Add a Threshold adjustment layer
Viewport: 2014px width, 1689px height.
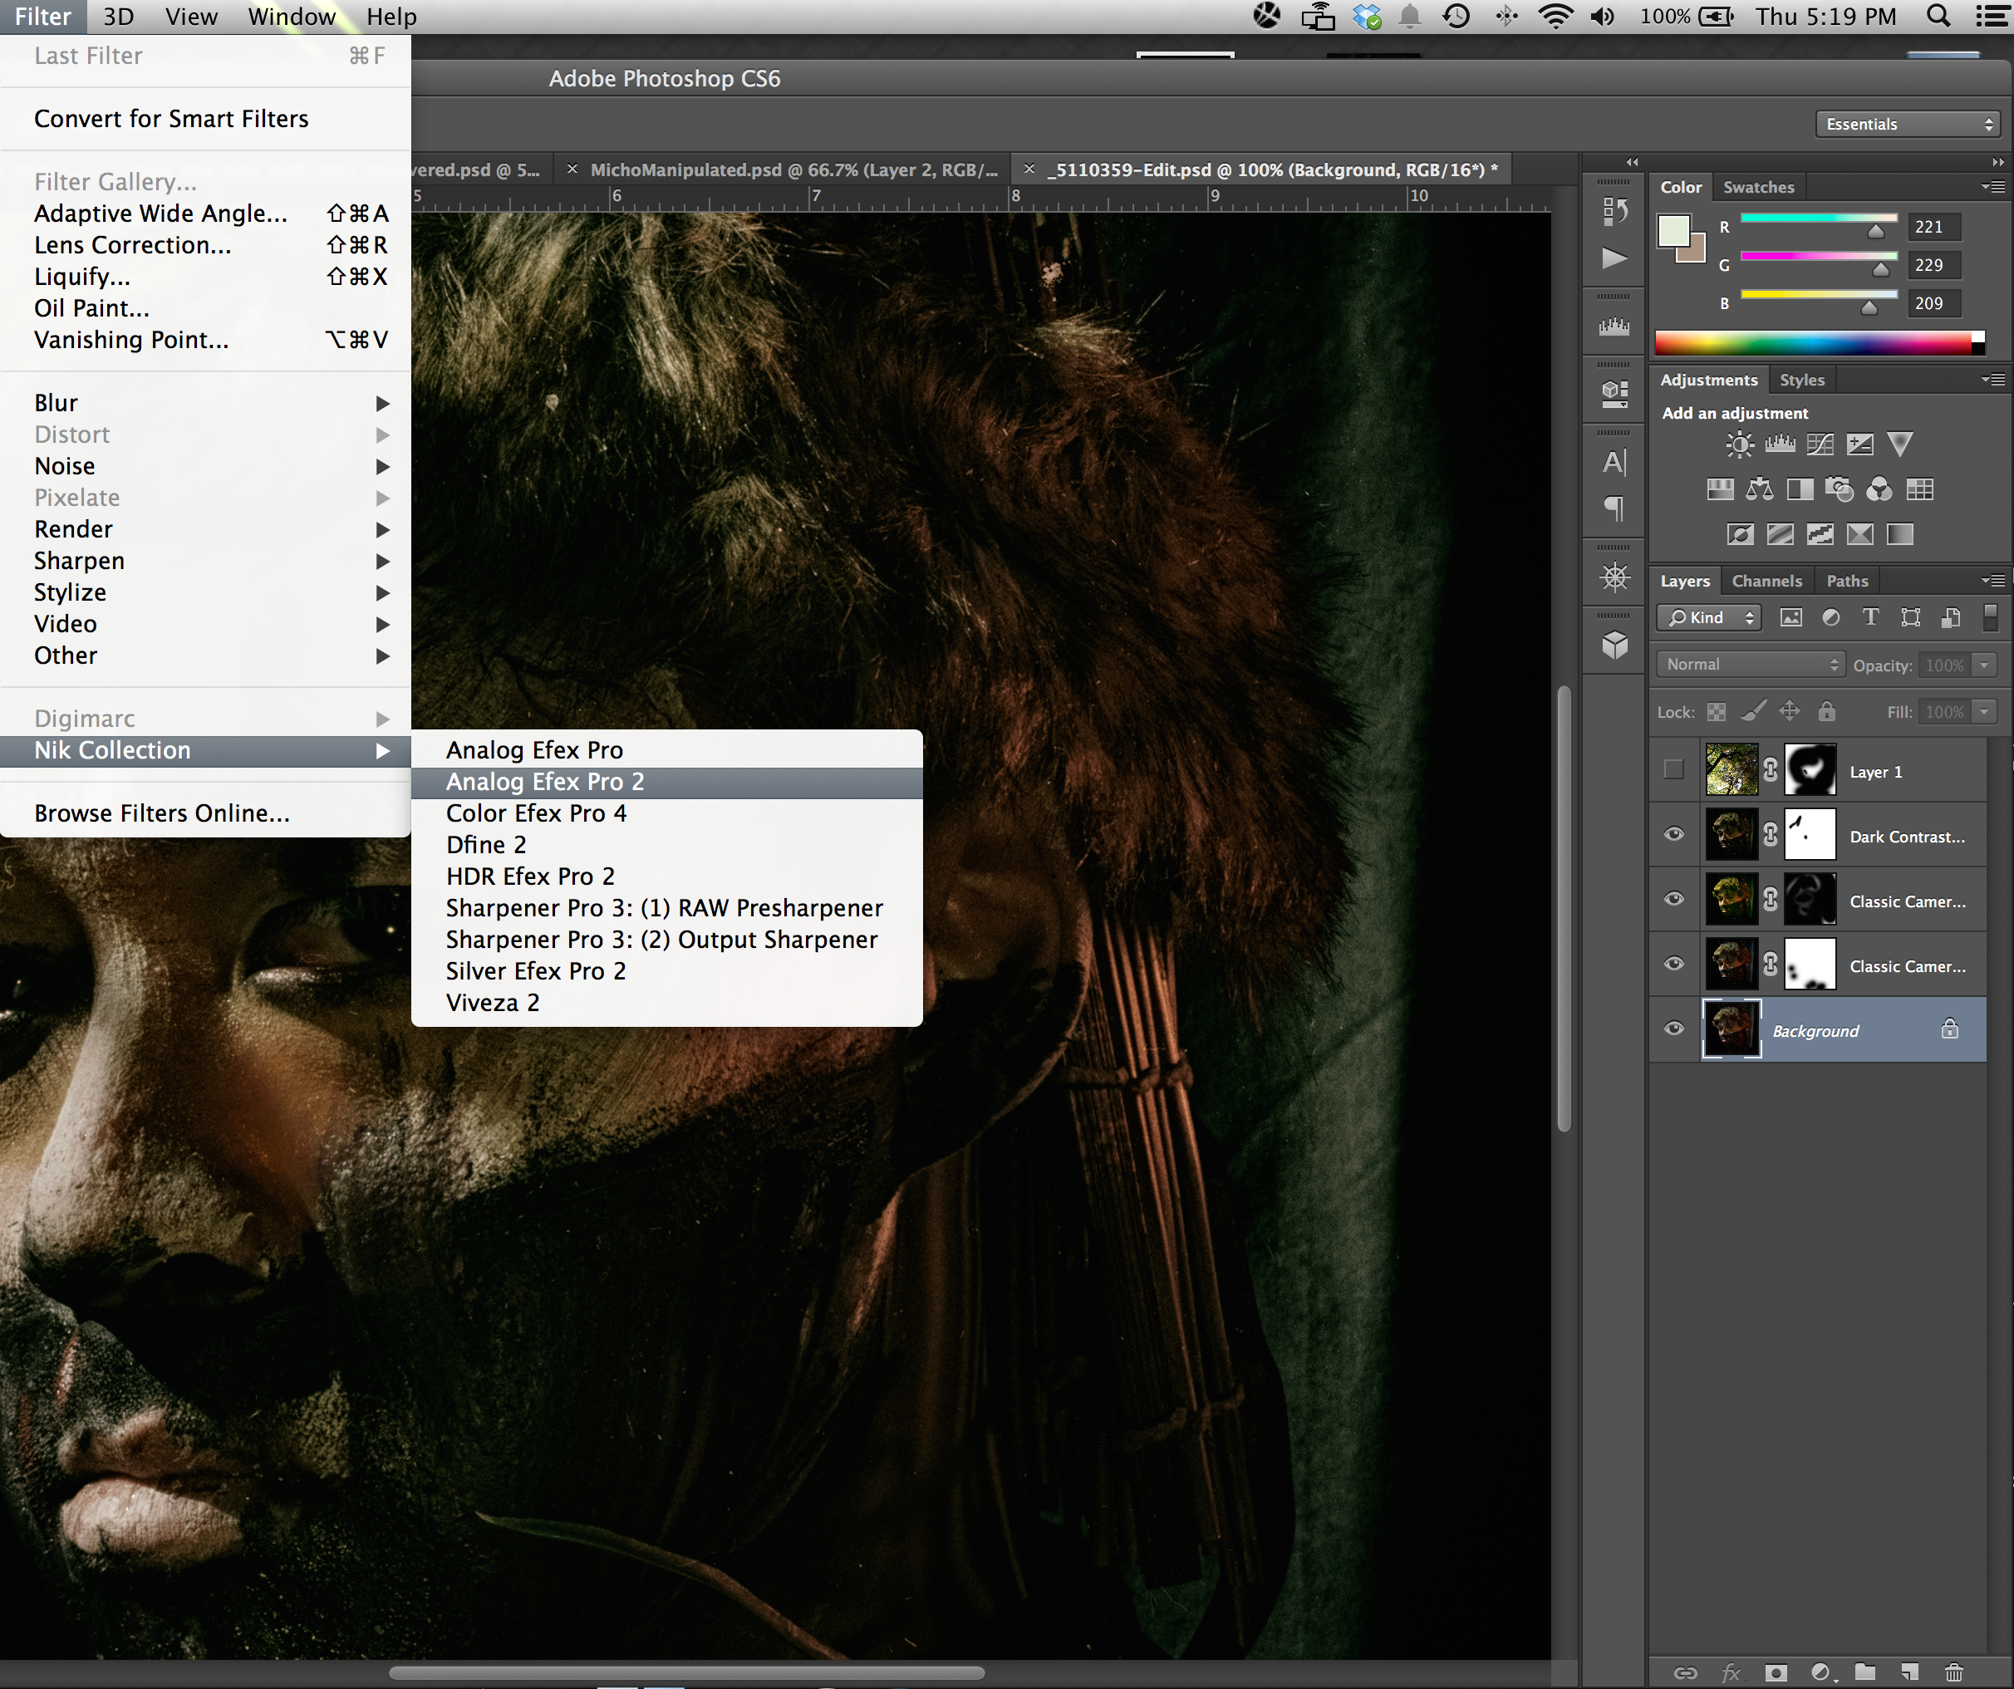(x=1820, y=534)
